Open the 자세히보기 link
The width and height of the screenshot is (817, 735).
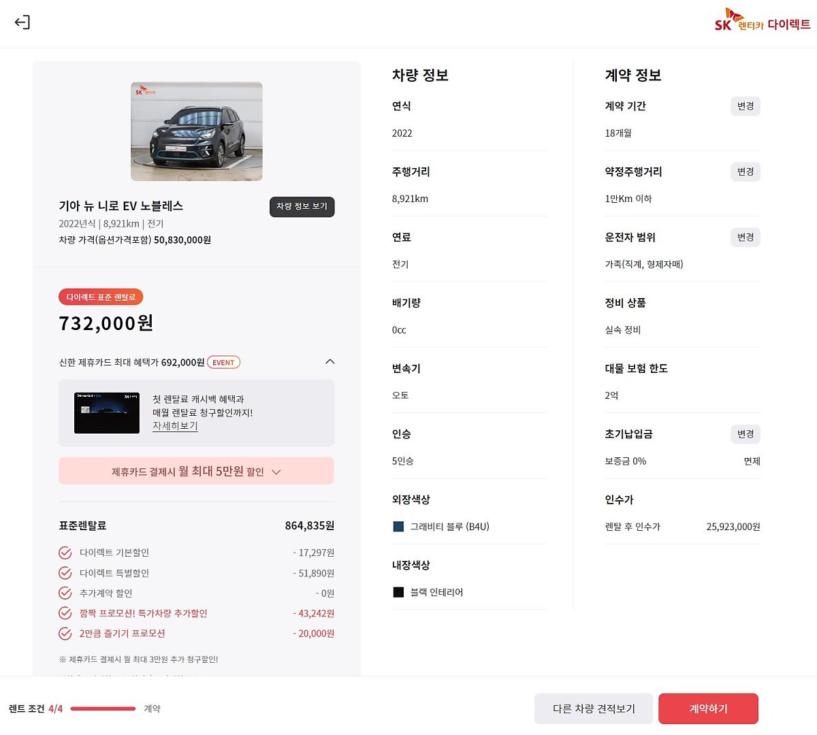click(175, 426)
